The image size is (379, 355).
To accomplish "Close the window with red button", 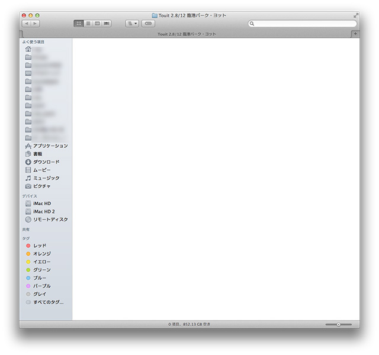I will click(x=24, y=15).
